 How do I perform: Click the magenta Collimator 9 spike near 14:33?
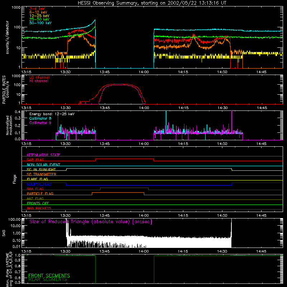coord(232,121)
